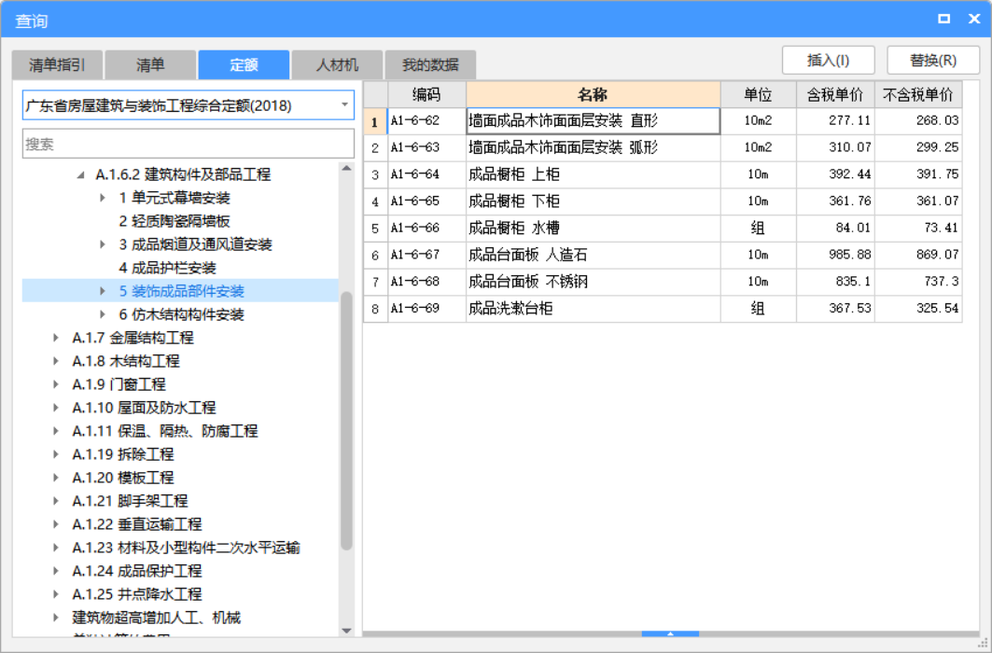
Task: Open the 清单 tab
Action: tap(150, 64)
